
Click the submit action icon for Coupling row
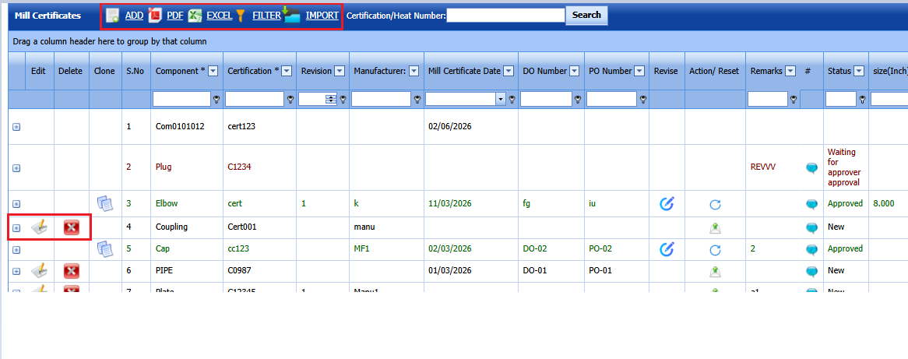pyautogui.click(x=715, y=227)
